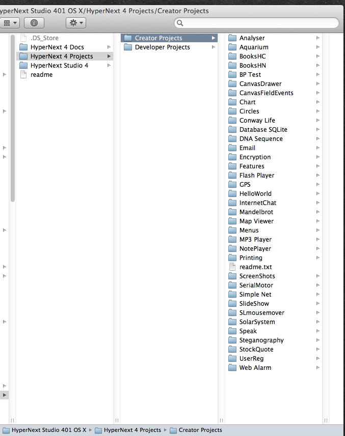Click the CanvasDrawer folder icon

[x=232, y=84]
